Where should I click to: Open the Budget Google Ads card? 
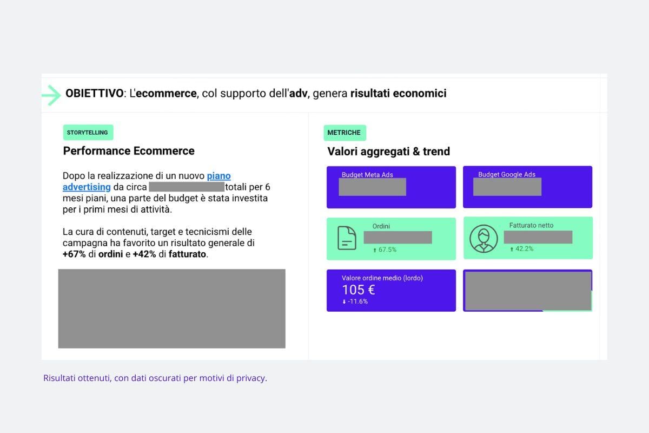(527, 187)
